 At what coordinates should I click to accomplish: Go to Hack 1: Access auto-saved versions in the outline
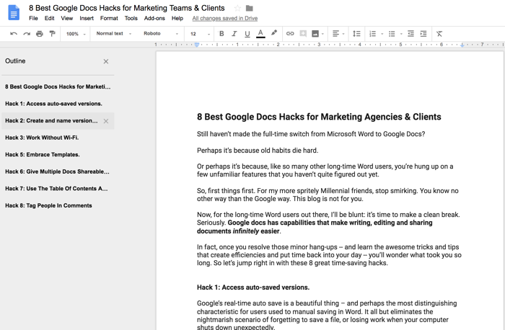[x=58, y=104]
